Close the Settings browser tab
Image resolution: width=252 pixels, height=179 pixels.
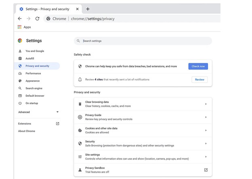[x=77, y=9]
